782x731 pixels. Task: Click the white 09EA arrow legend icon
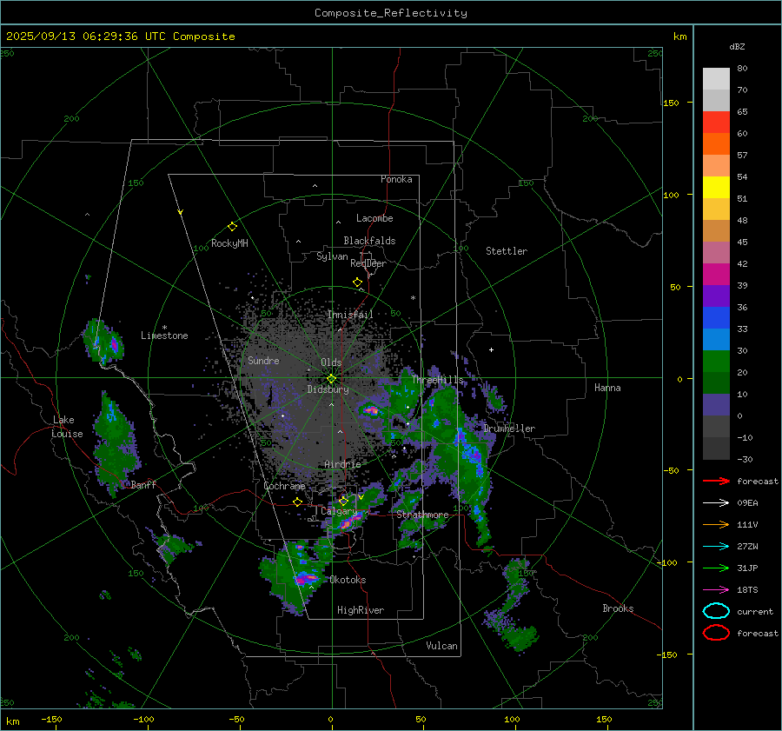(x=716, y=503)
